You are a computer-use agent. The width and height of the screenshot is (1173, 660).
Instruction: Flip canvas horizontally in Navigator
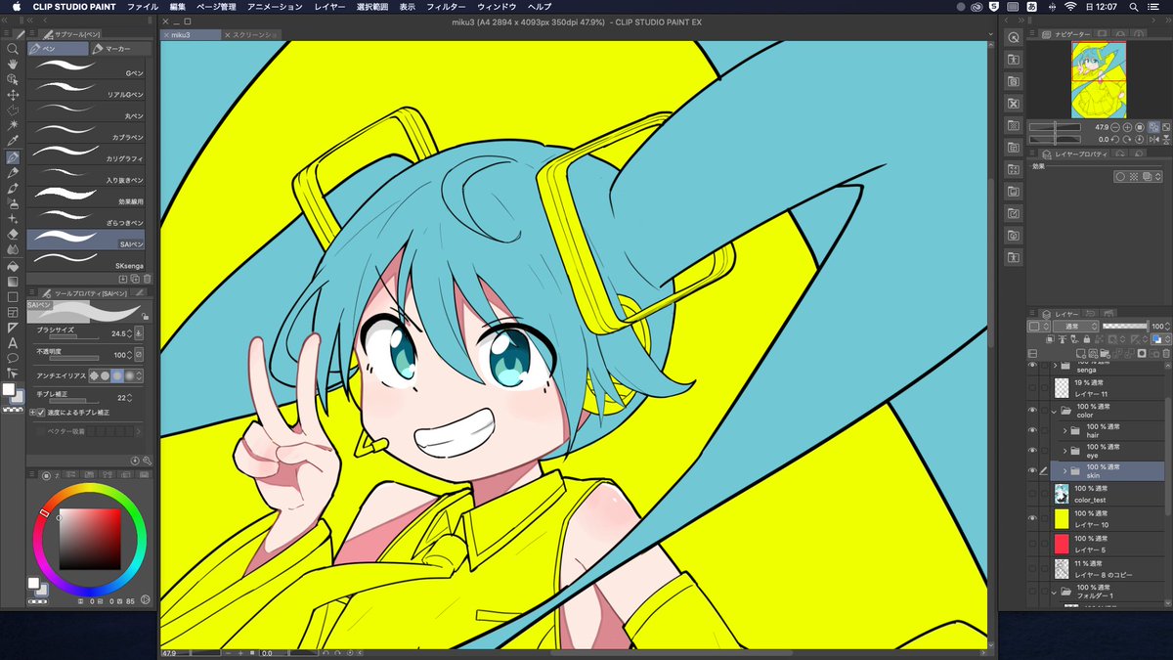point(1153,139)
